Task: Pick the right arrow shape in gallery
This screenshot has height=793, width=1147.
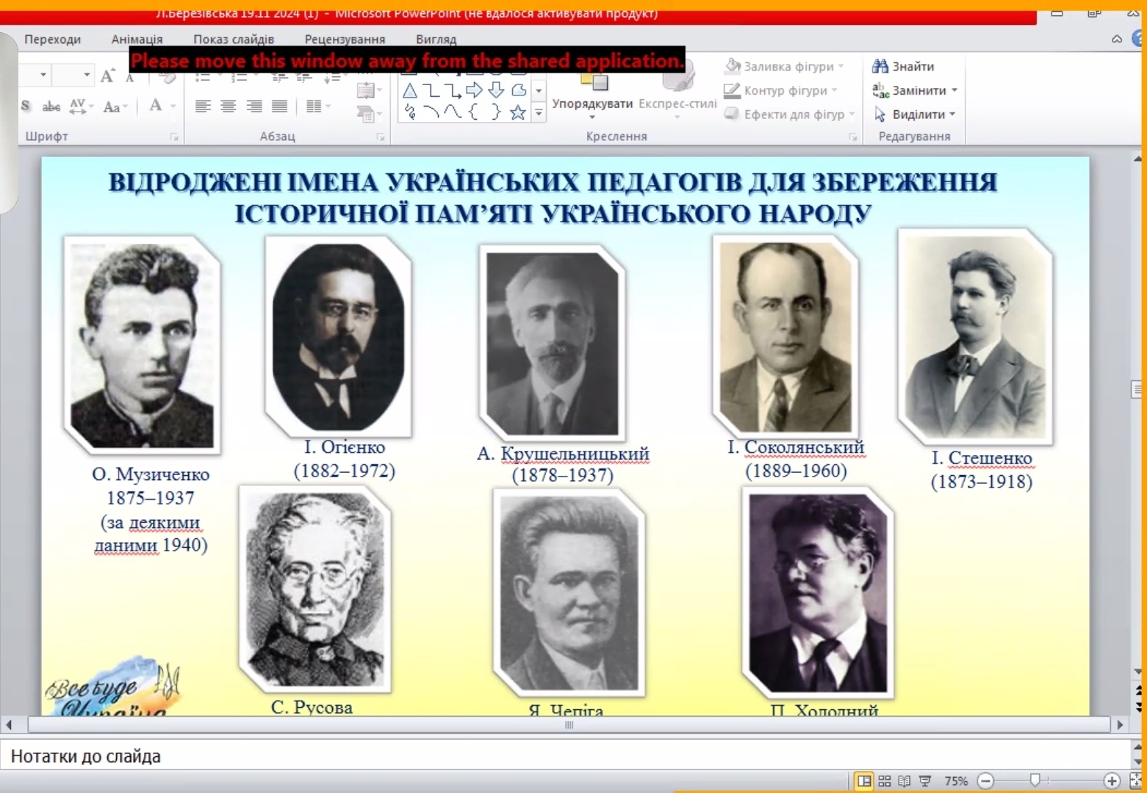Action: click(475, 90)
